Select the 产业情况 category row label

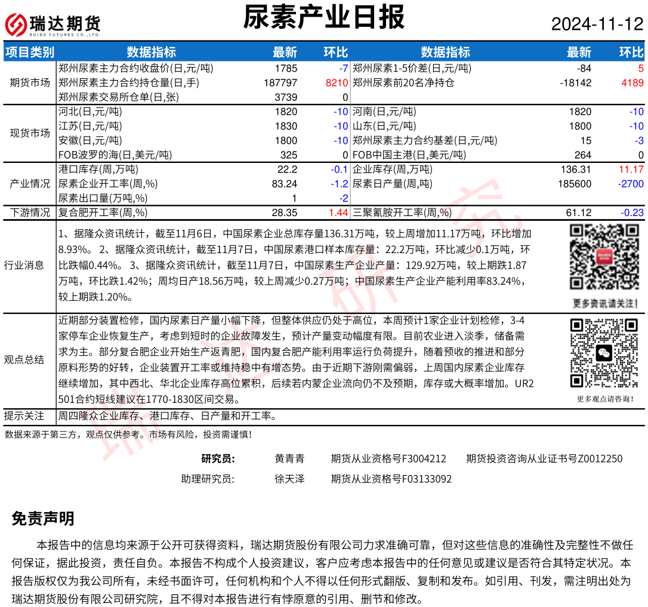30,184
